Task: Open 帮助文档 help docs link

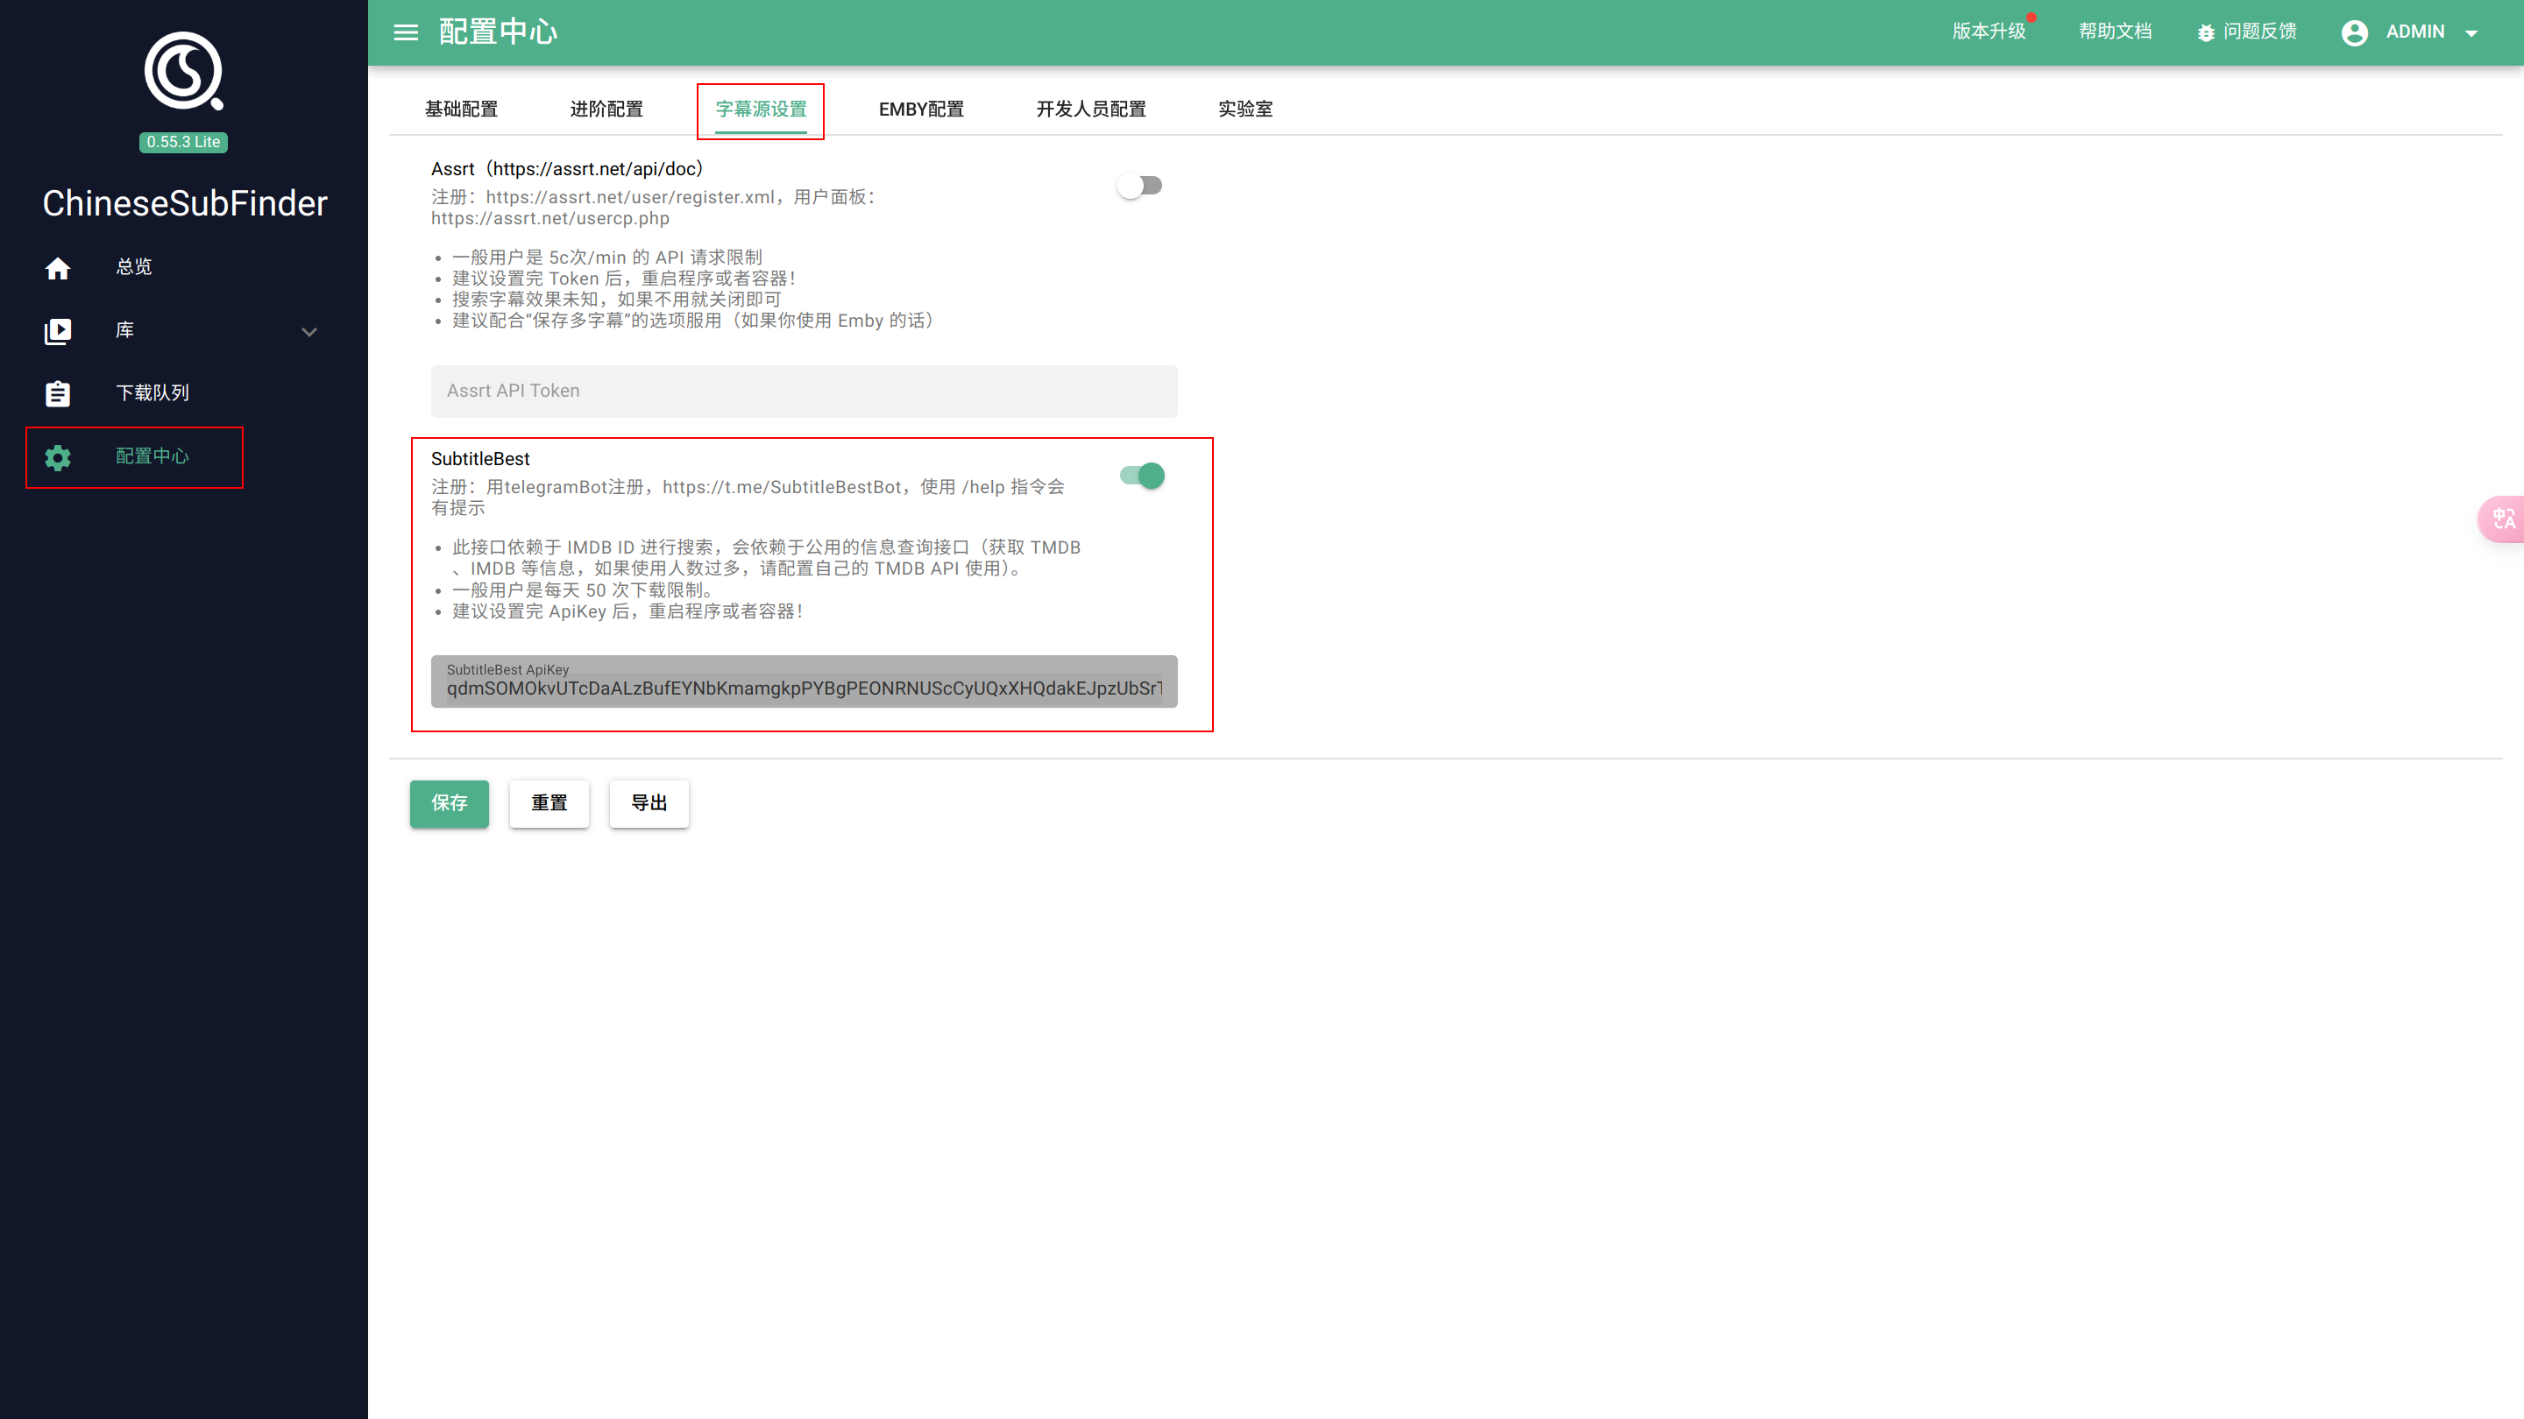Action: [x=2116, y=32]
